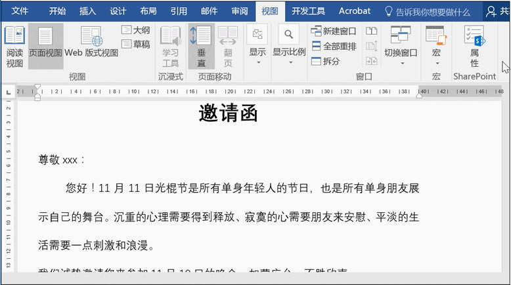This screenshot has height=285, width=511.
Task: Open Learning Tools (学习工具)
Action: coord(170,47)
